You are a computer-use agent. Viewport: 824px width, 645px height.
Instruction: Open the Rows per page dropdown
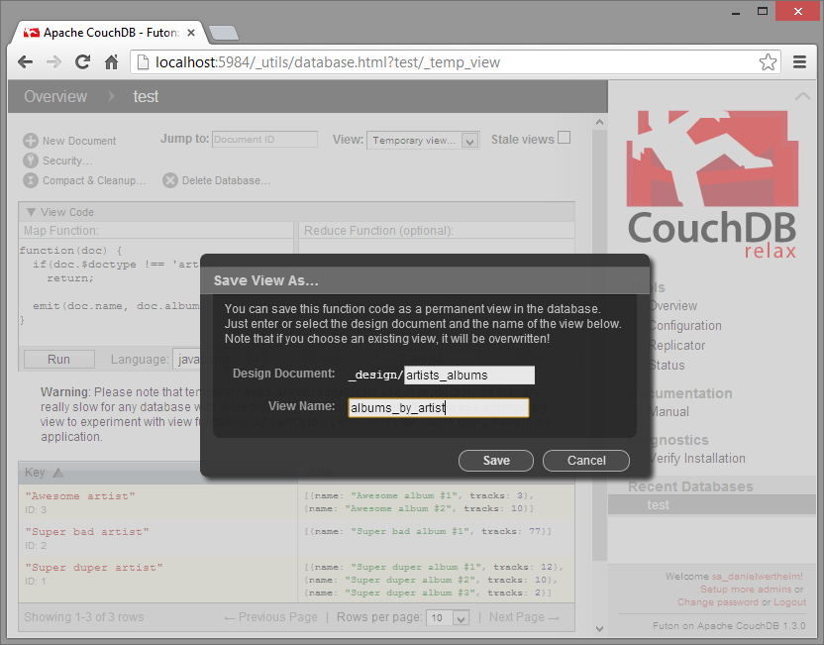(x=448, y=617)
